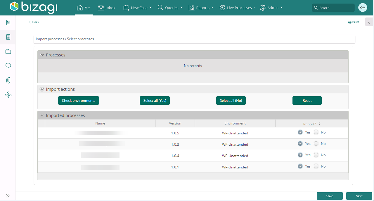Select No for the version 1.0.1 process
The image size is (374, 201).
pos(316,166)
